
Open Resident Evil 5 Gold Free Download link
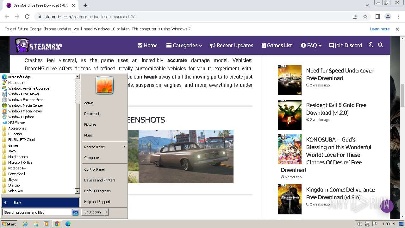click(x=336, y=109)
